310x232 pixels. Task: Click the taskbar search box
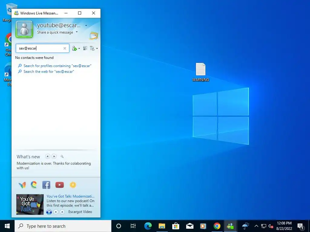pyautogui.click(x=63, y=226)
